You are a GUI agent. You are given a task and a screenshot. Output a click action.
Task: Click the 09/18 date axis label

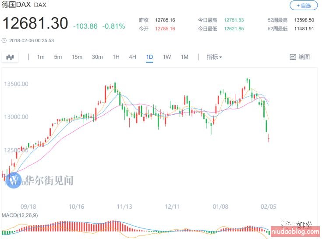(28, 206)
